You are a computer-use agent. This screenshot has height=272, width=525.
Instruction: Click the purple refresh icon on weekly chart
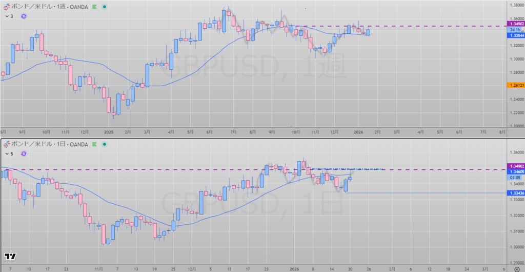[x=24, y=16]
